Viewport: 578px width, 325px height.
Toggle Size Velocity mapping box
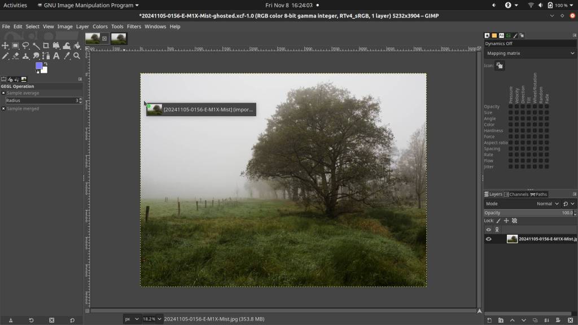(x=516, y=112)
